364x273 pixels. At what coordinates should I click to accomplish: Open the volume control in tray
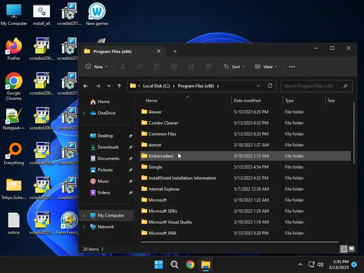(x=320, y=264)
